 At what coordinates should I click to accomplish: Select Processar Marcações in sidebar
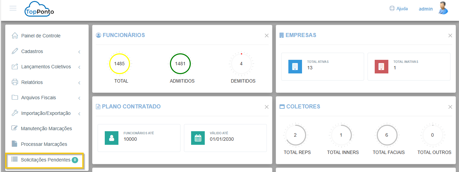tap(44, 144)
